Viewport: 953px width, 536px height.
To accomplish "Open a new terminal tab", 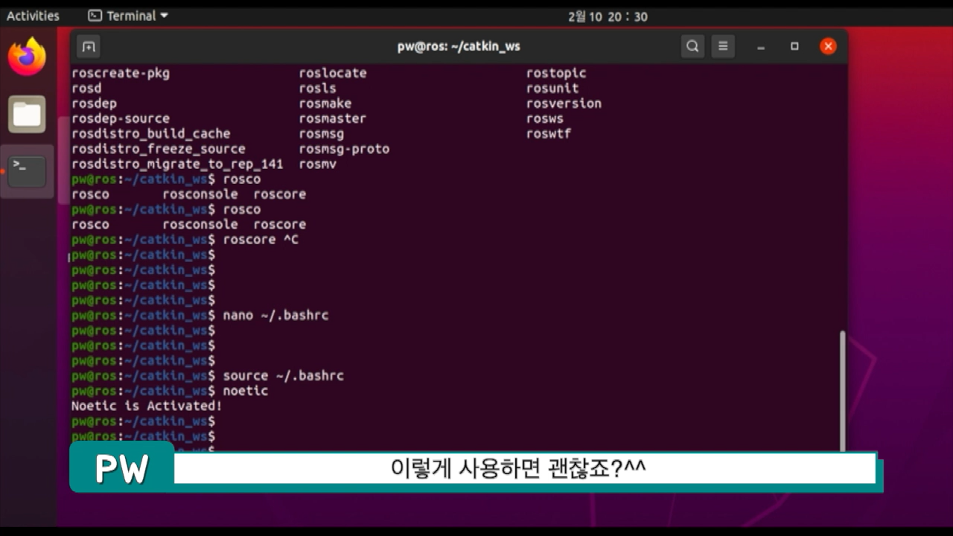I will pyautogui.click(x=89, y=46).
